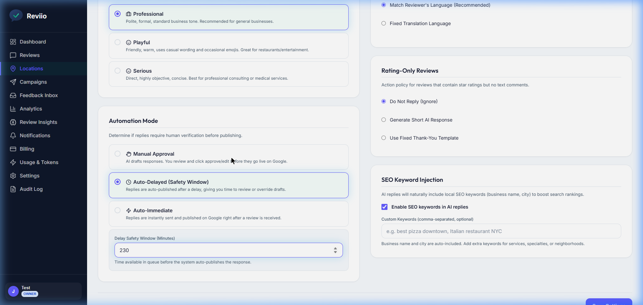Click the Reviews speech bubble icon

(13, 55)
